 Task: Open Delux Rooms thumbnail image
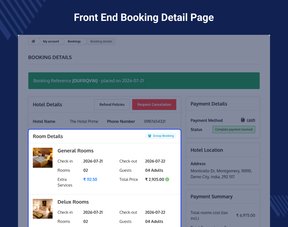tap(43, 209)
